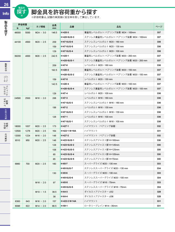
Task: Select the 会社概要 side tab
Action: 6,67
